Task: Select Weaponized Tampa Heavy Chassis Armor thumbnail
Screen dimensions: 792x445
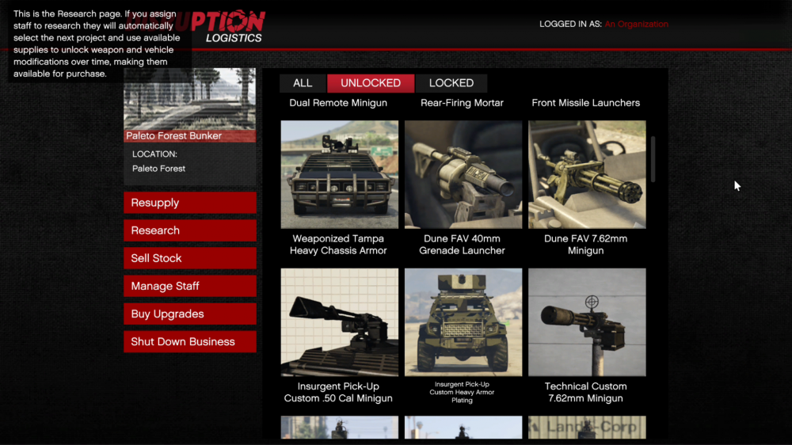Action: (340, 174)
